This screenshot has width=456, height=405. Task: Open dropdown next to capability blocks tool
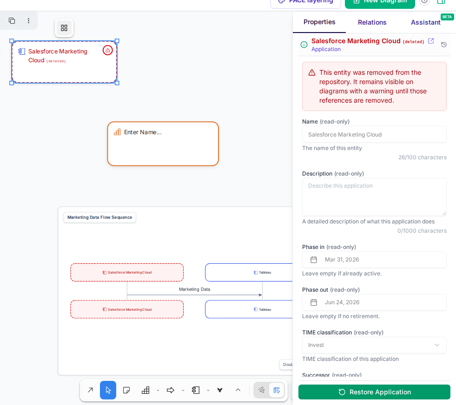tap(158, 390)
